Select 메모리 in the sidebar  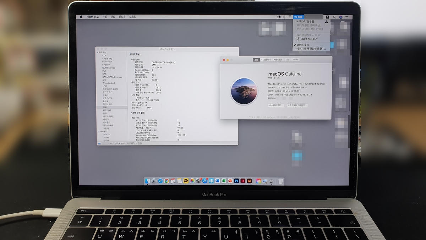point(105,95)
